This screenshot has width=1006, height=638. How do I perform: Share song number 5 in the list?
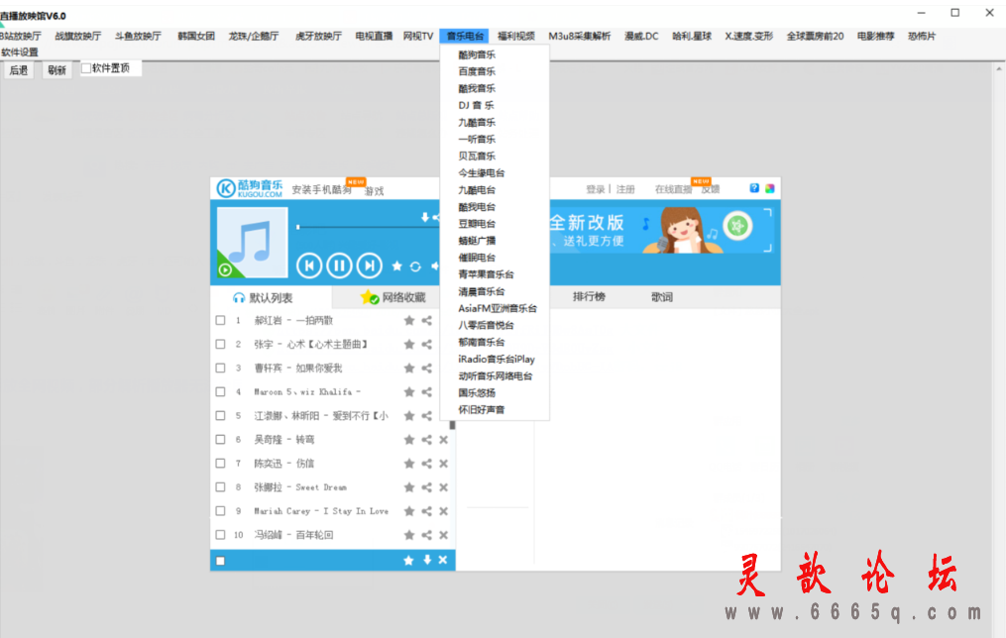426,415
